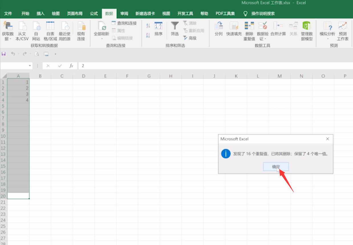Click the formula bar showing 2
This screenshot has width=353, height=245.
[216, 66]
